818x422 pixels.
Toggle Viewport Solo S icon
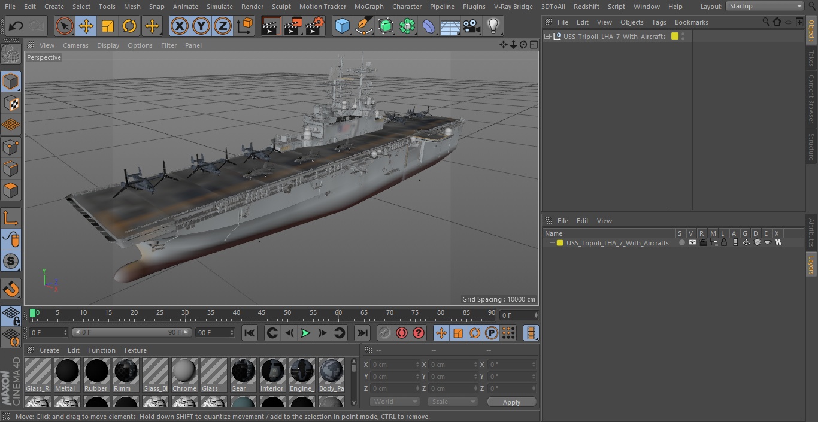coord(11,261)
